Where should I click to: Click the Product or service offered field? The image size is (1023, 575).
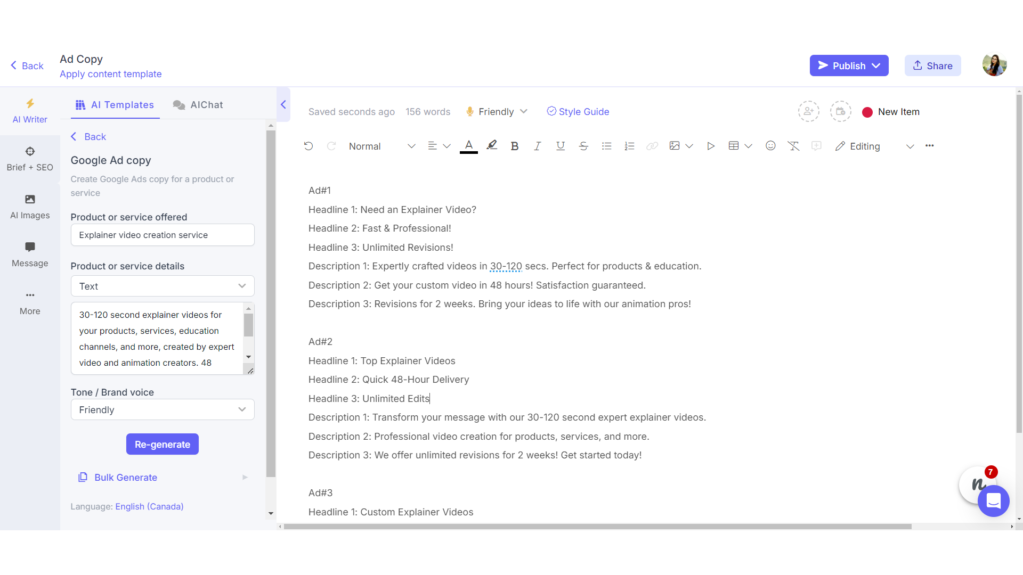coord(163,235)
